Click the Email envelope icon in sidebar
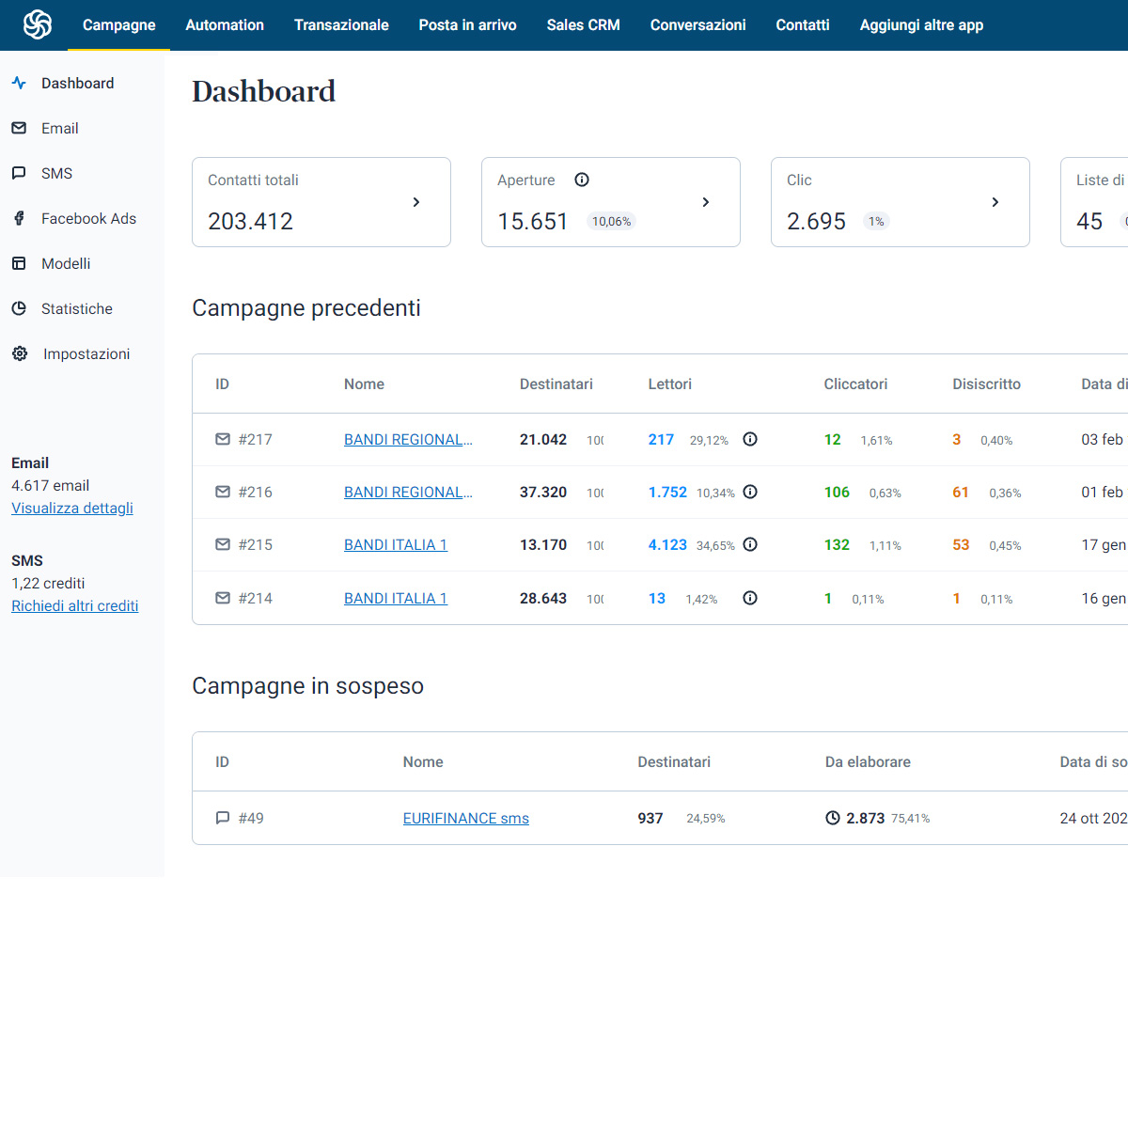 [x=19, y=128]
